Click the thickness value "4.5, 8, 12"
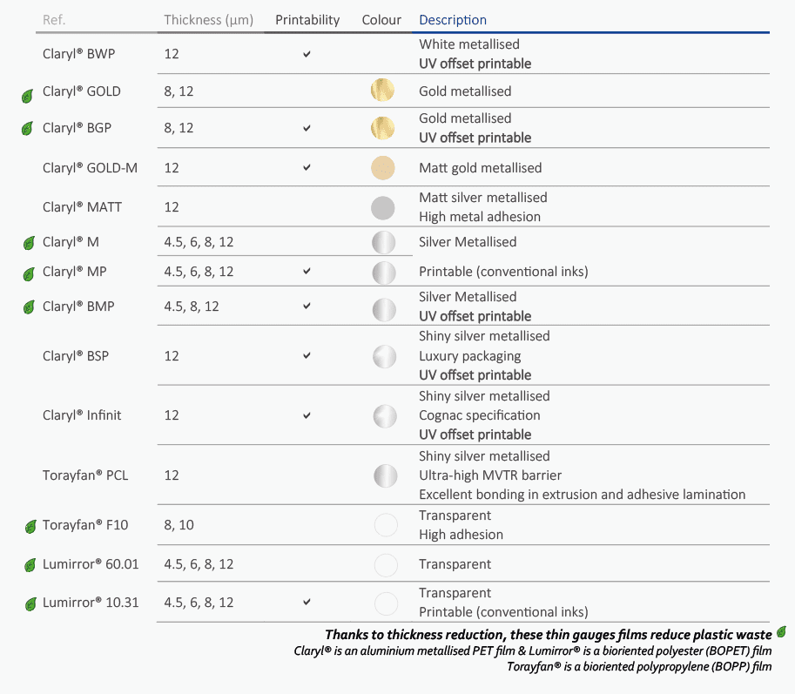This screenshot has width=795, height=694. (x=192, y=307)
